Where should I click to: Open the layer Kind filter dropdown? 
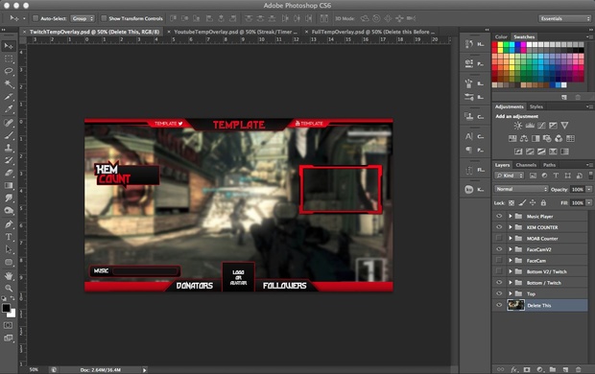point(510,175)
